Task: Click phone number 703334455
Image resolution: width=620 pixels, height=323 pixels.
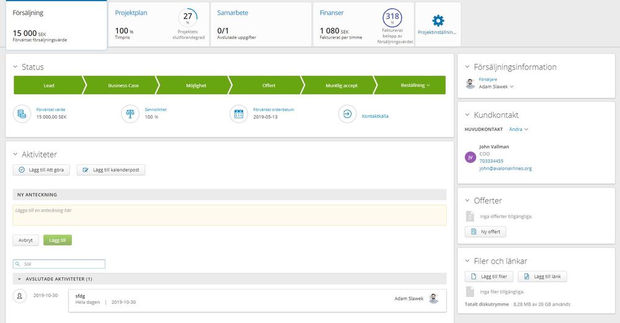Action: point(492,161)
